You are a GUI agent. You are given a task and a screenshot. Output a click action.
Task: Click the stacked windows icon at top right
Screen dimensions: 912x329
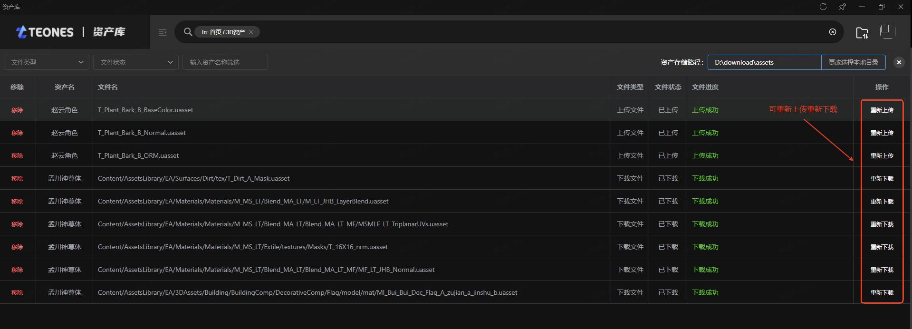pyautogui.click(x=887, y=31)
